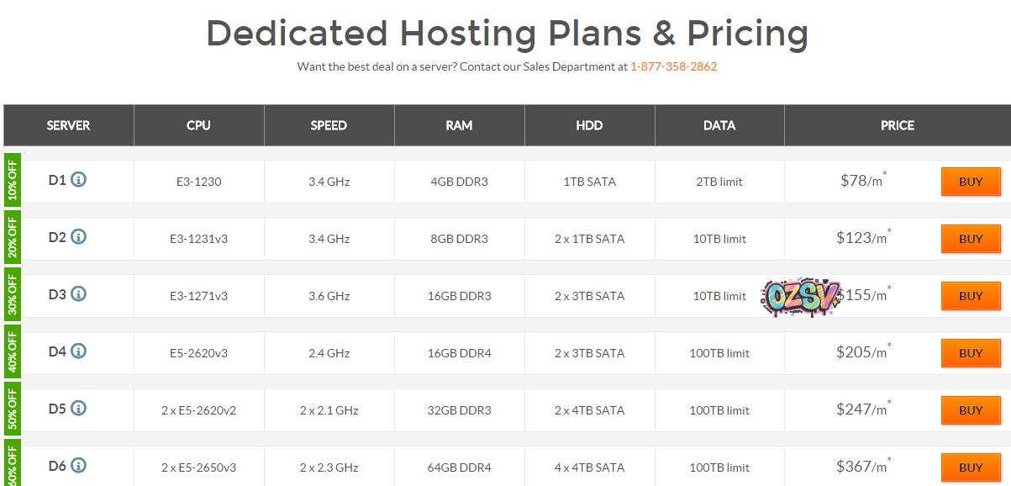Click the 10% OFF green badge
This screenshot has height=486, width=1011.
pos(13,180)
